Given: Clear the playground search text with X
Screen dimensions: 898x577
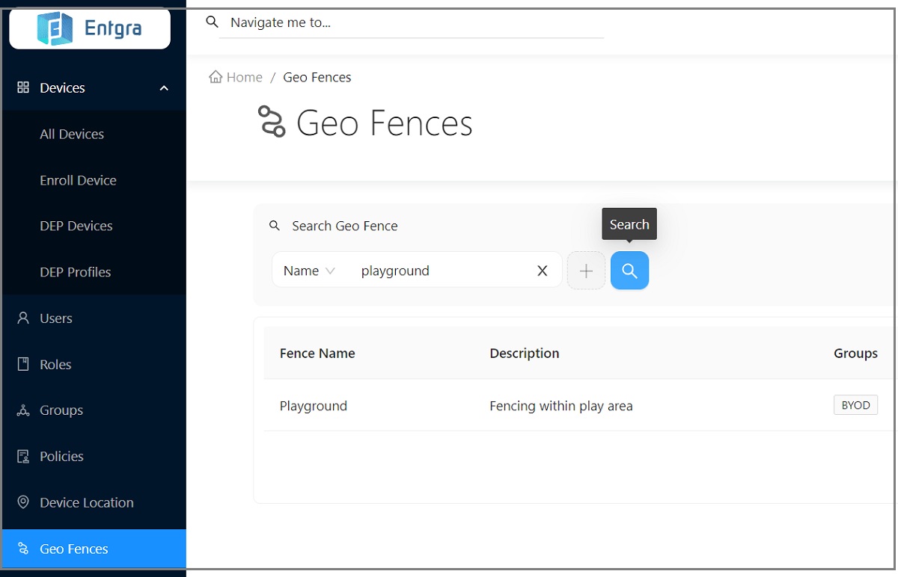Looking at the screenshot, I should [x=543, y=271].
